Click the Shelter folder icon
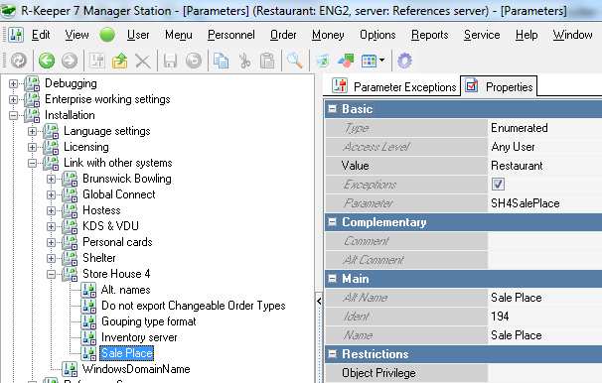 click(x=70, y=258)
